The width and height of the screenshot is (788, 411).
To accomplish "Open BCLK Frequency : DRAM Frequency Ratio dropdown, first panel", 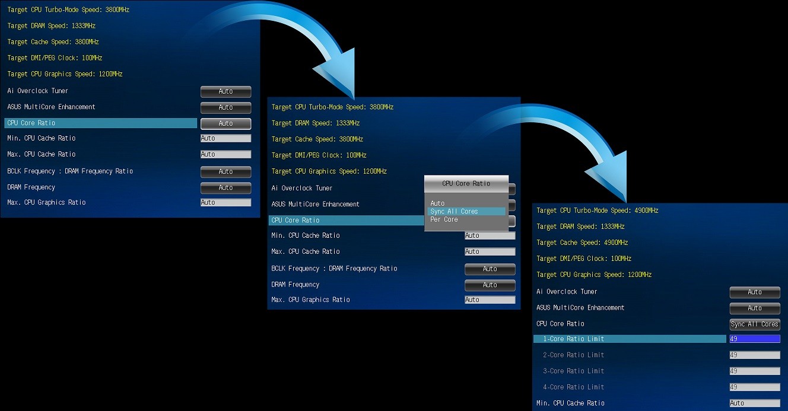I will 225,171.
